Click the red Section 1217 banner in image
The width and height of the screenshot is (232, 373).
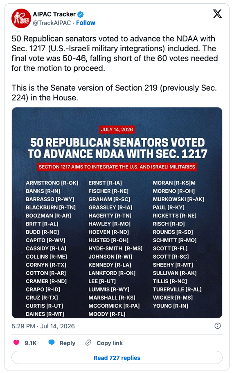tap(117, 167)
